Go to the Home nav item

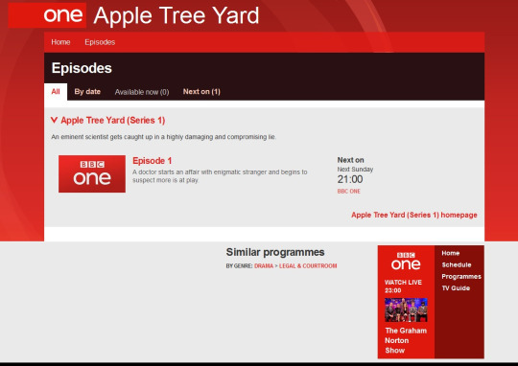(60, 42)
